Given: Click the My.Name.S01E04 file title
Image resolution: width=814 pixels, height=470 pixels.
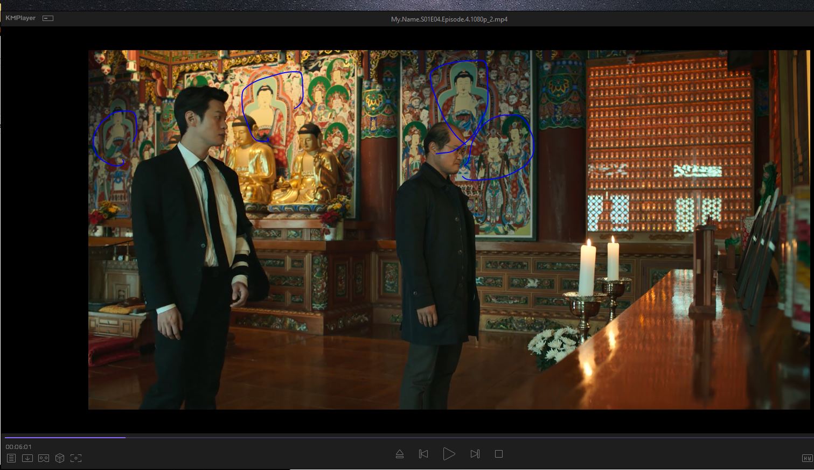Looking at the screenshot, I should [449, 19].
